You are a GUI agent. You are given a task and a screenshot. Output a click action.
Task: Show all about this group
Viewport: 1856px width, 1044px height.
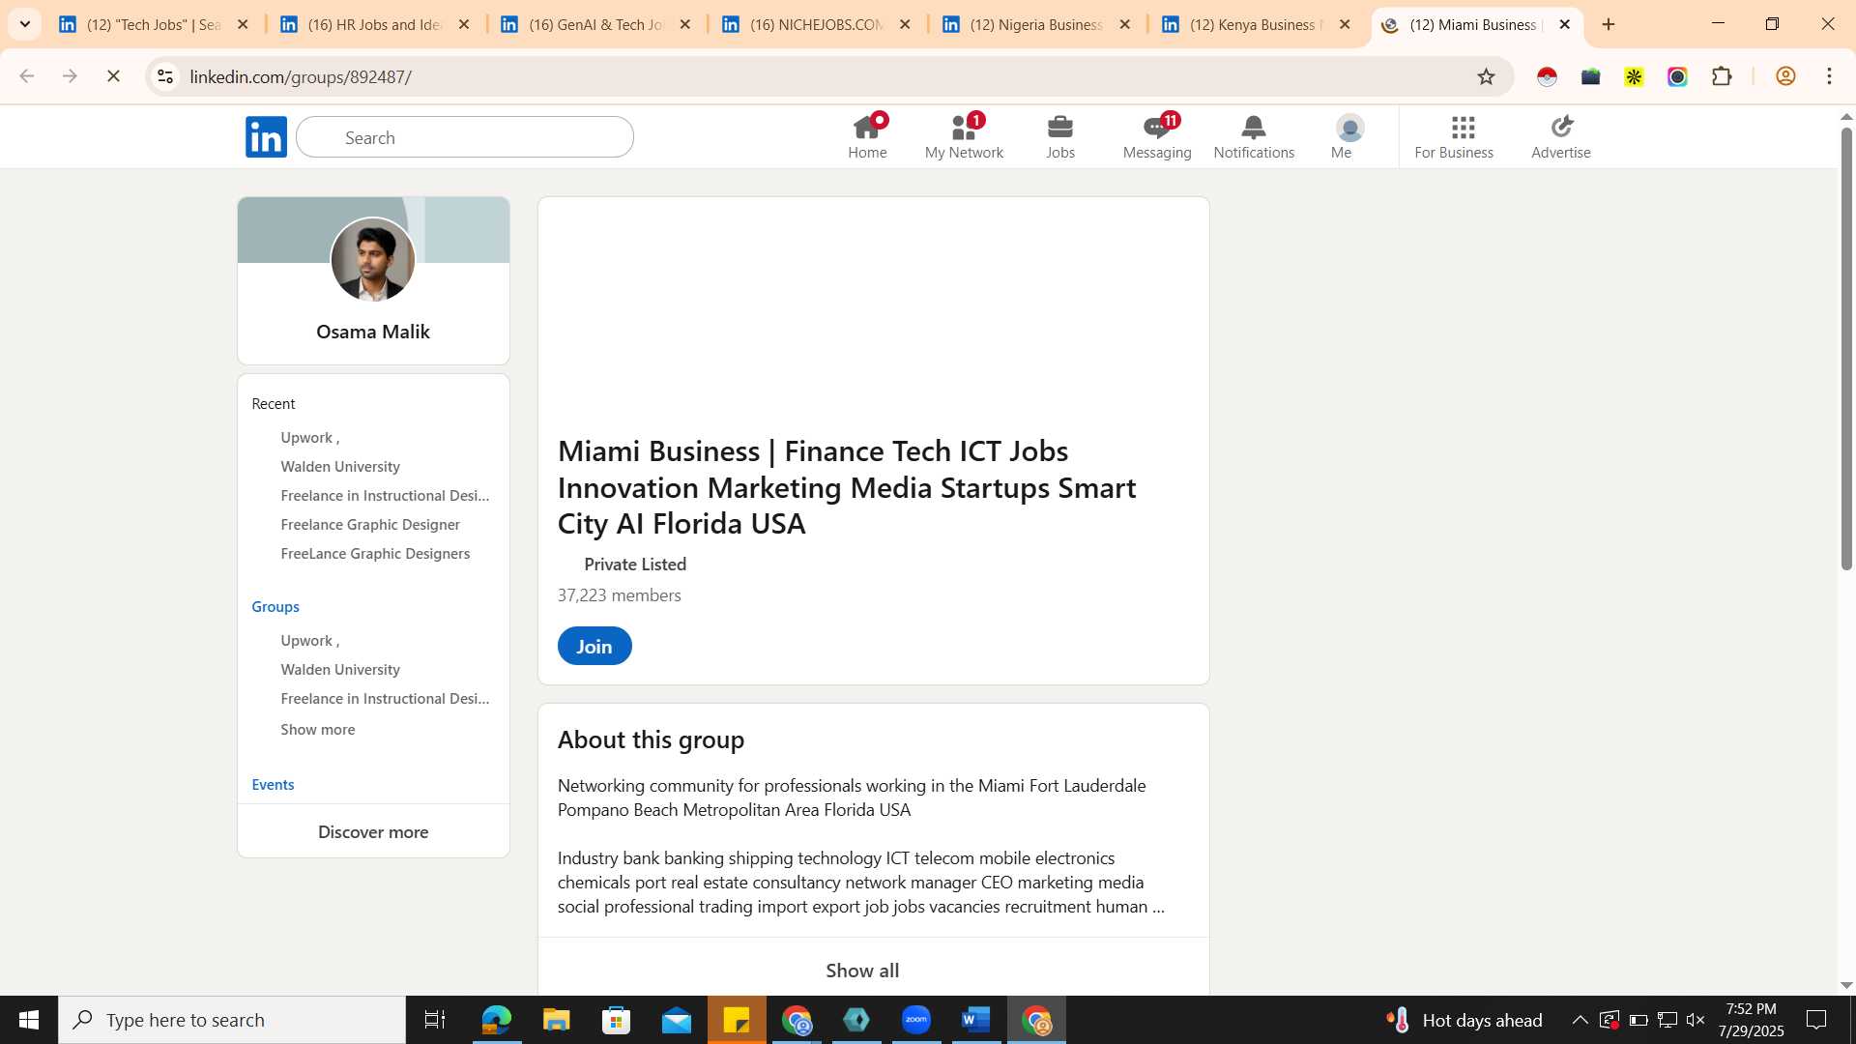pos(862,970)
